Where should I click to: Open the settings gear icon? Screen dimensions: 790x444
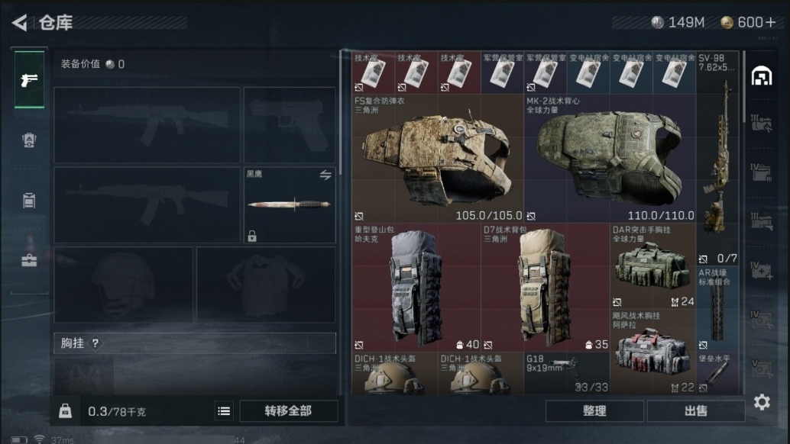762,402
